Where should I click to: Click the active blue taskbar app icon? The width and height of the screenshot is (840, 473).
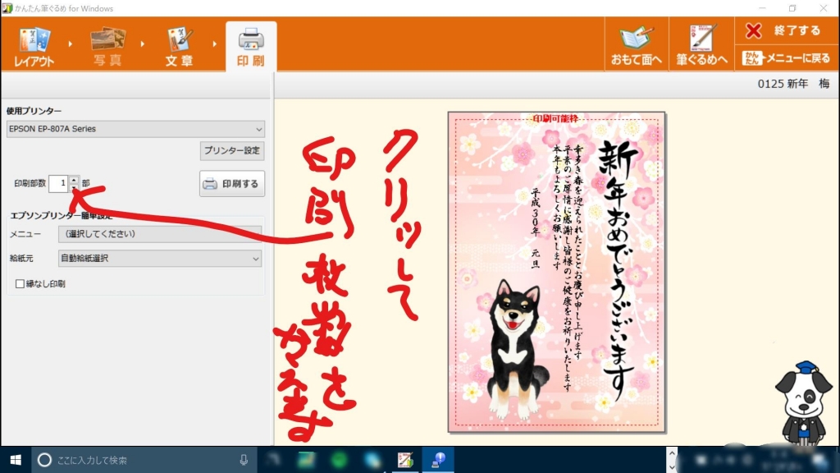(438, 460)
